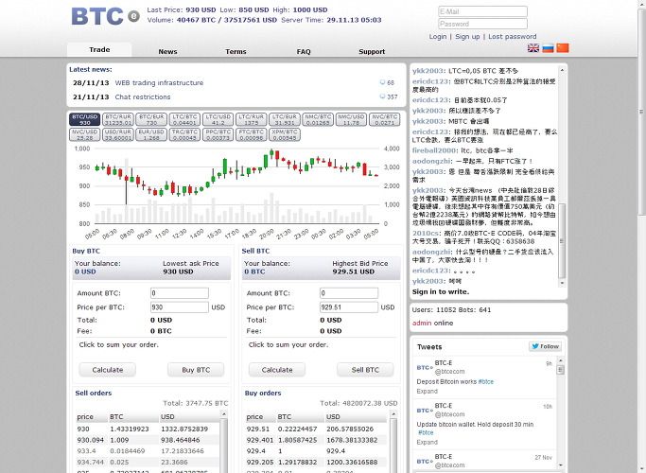Click the 0 USD balance in Buy BTC

coord(85,272)
